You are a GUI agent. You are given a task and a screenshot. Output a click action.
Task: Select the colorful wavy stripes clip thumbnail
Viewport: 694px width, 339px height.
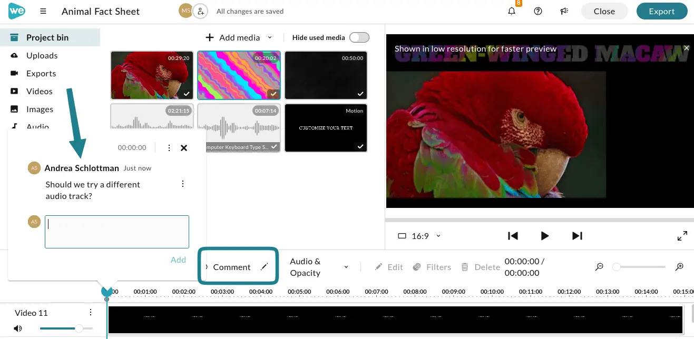tap(239, 75)
